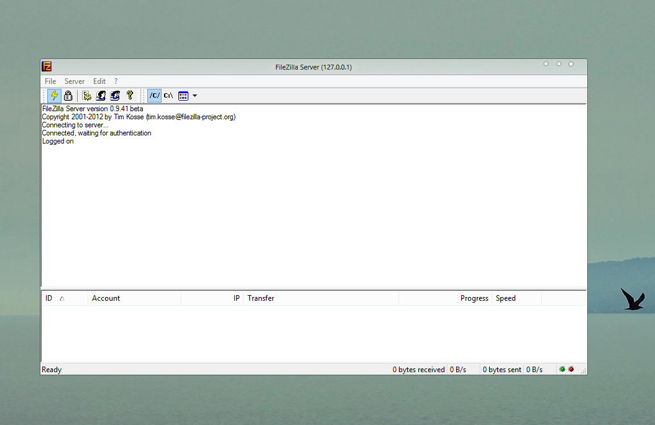Image resolution: width=655 pixels, height=425 pixels.
Task: Toggle the lightning bolt connection icon
Action: point(54,96)
